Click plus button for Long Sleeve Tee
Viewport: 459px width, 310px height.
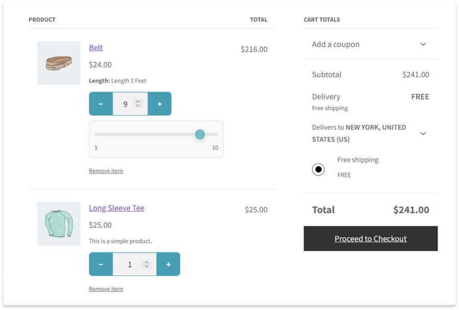168,264
